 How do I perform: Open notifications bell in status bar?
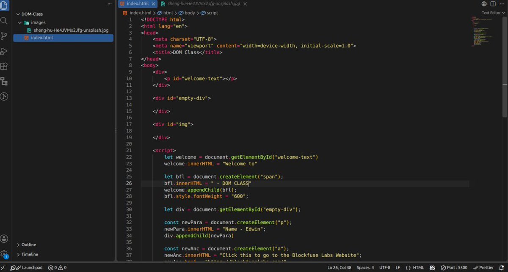point(501,268)
